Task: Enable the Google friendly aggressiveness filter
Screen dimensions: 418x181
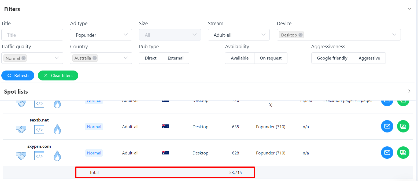Action: tap(332, 58)
